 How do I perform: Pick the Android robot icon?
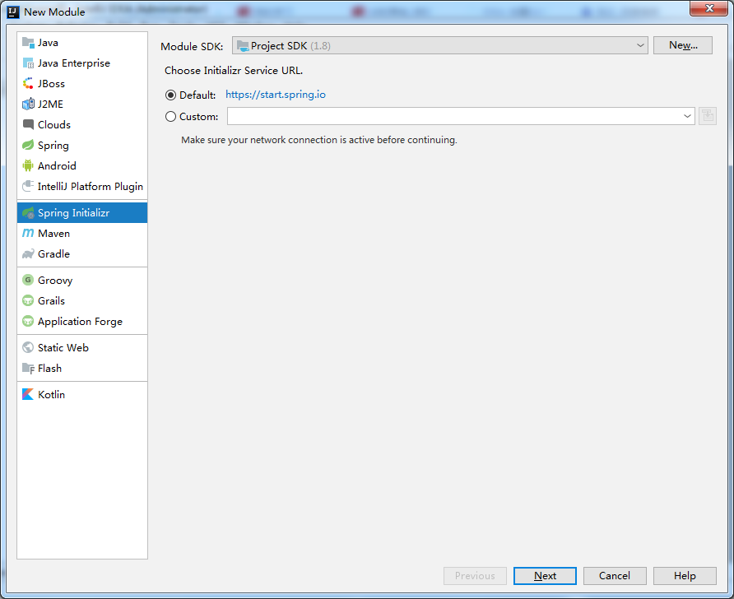coord(28,165)
